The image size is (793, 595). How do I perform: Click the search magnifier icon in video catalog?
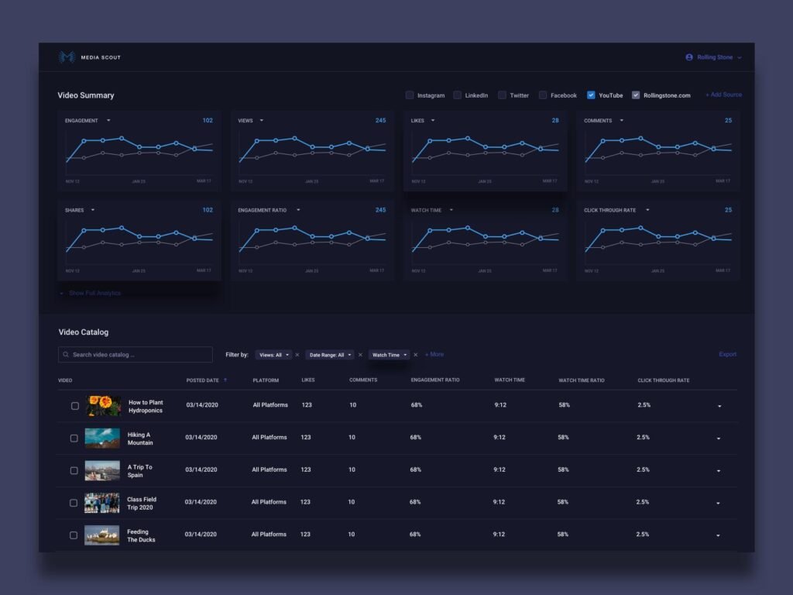[65, 355]
